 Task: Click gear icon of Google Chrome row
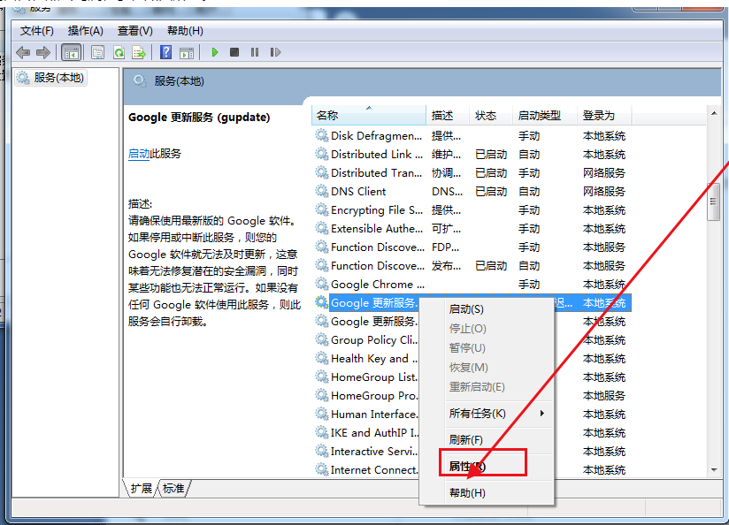click(321, 284)
